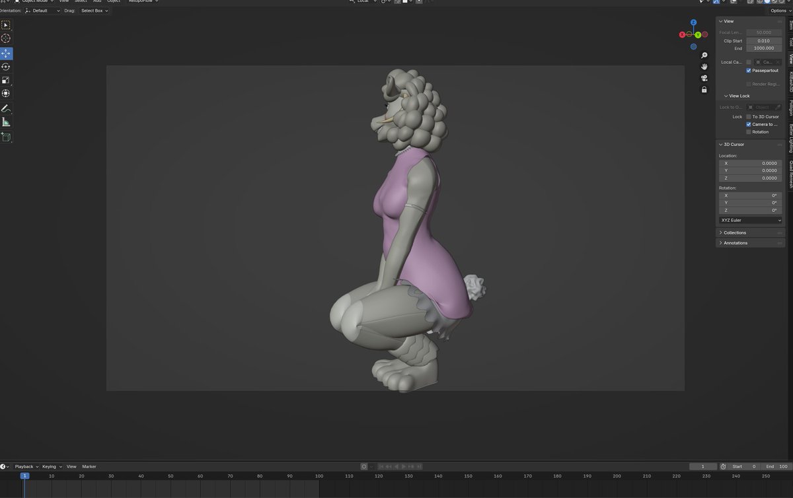The height and width of the screenshot is (498, 793).
Task: Click the Options button in the header
Action: coord(778,11)
